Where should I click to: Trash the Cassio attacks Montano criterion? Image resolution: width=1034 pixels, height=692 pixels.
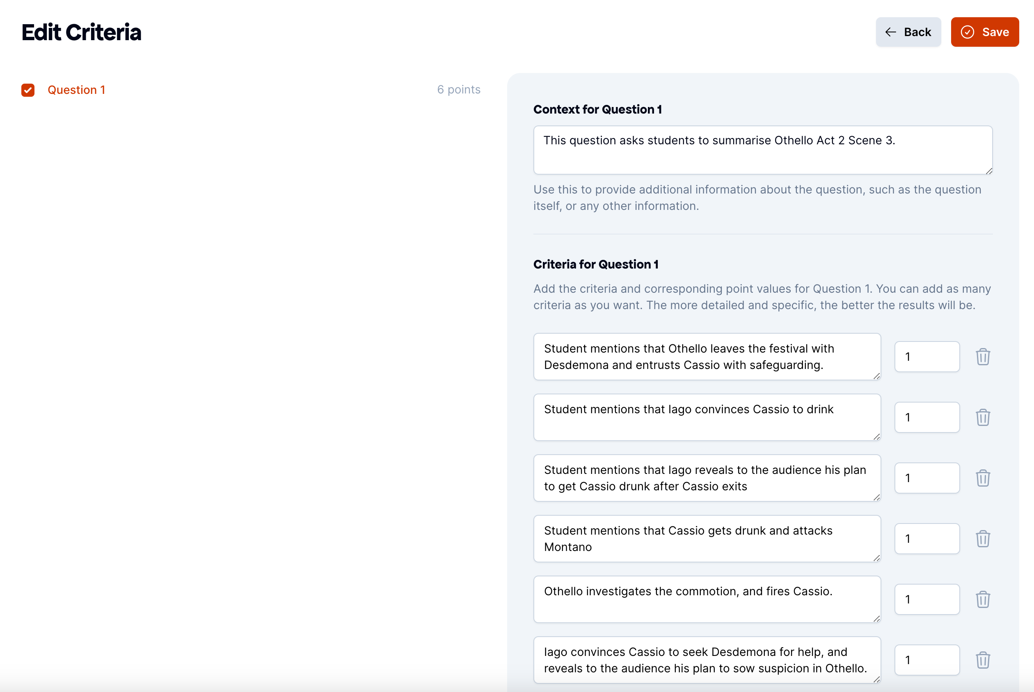(x=982, y=538)
